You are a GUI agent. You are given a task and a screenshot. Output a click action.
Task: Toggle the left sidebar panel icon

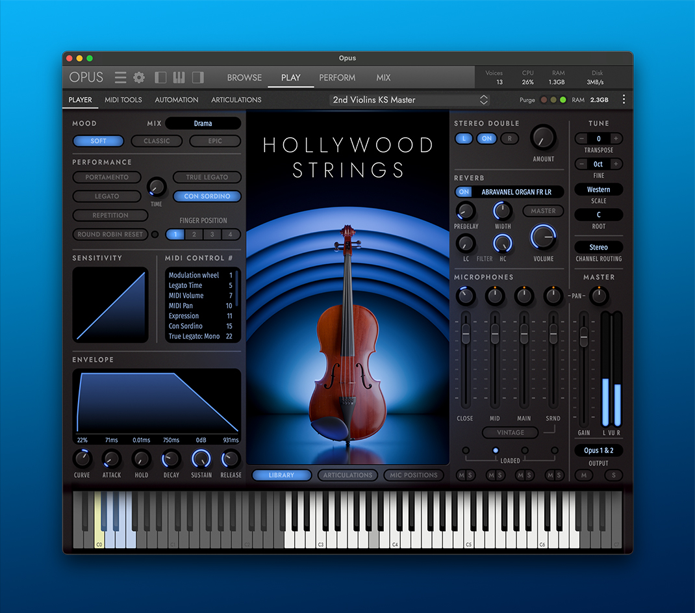tap(160, 77)
